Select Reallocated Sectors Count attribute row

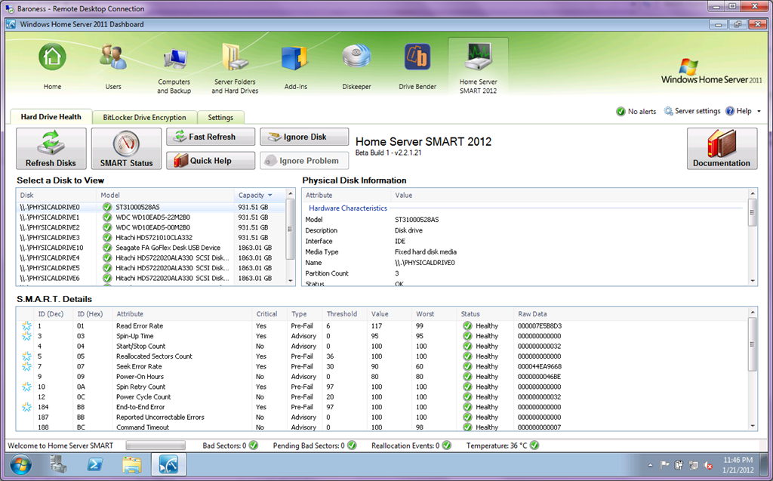click(x=382, y=356)
